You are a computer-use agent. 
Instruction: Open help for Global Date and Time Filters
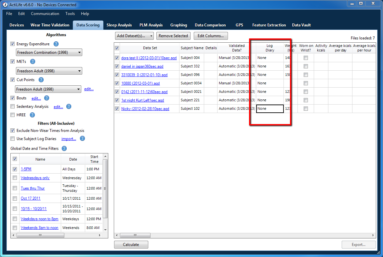(x=64, y=148)
